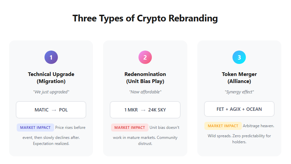Click the Redenomination (Unit Bias Play) heading
The height and width of the screenshot is (164, 291).
145,78
